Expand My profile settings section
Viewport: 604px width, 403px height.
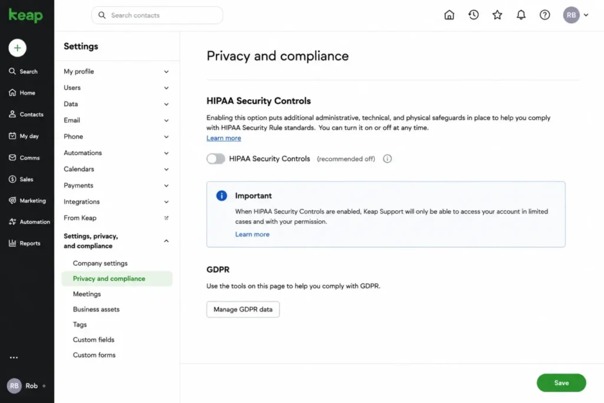point(117,71)
